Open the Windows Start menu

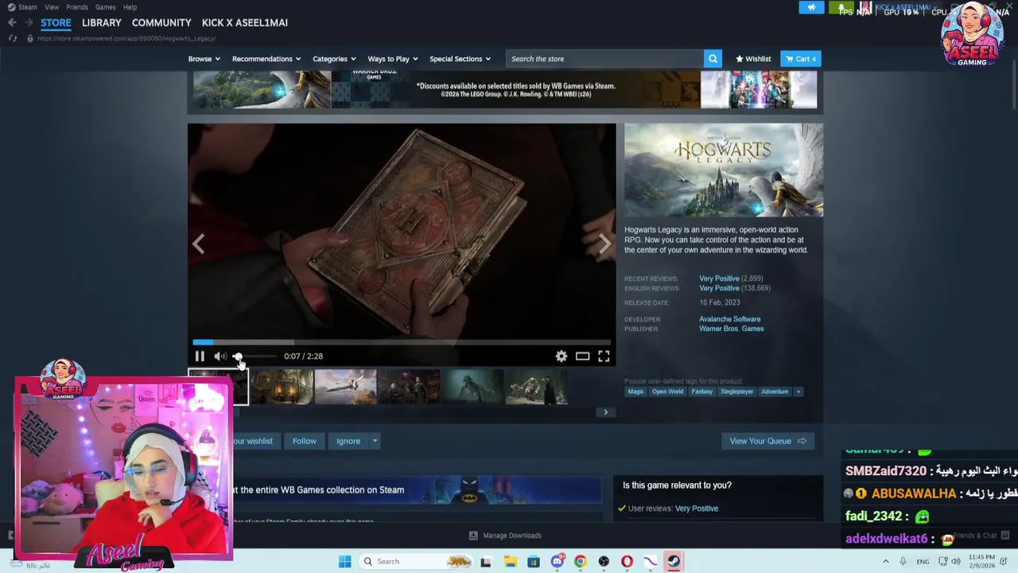[x=345, y=562]
